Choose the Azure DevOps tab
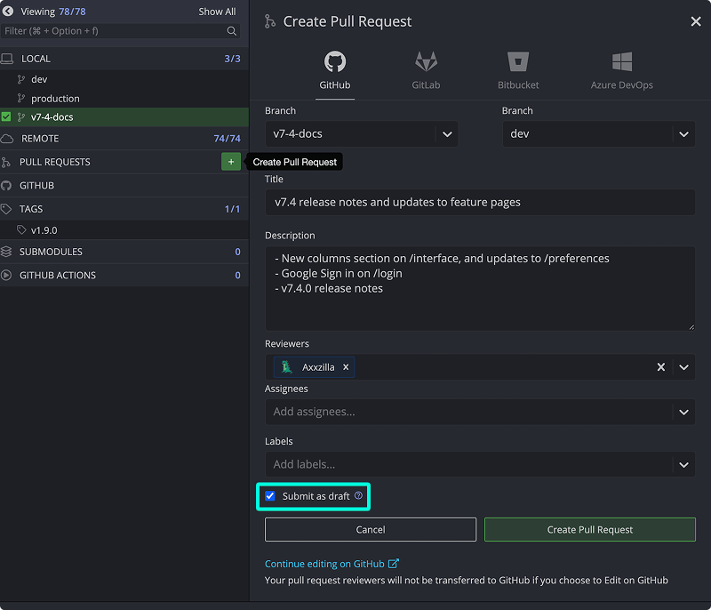This screenshot has width=711, height=610. pos(621,70)
